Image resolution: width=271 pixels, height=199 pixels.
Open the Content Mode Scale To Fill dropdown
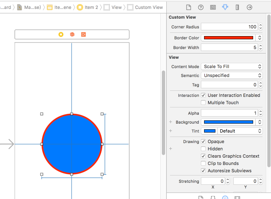[232, 66]
